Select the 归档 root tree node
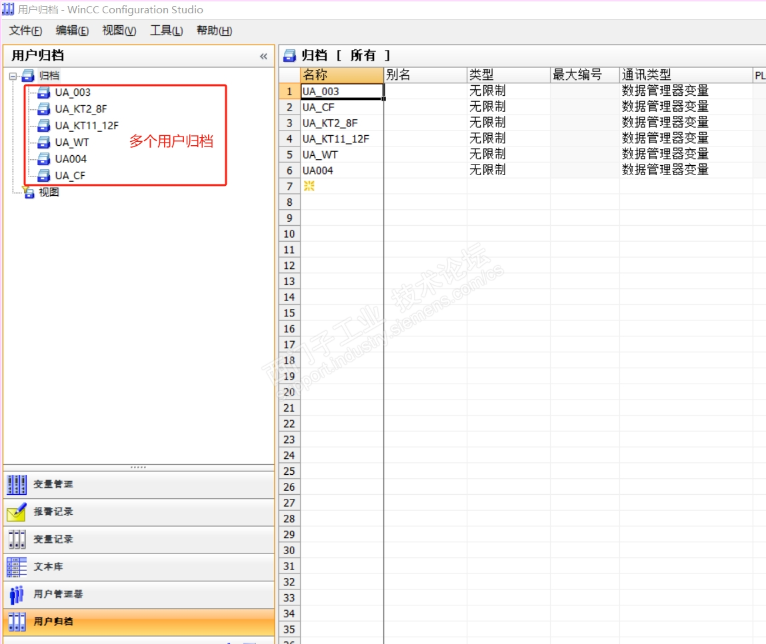 point(49,76)
